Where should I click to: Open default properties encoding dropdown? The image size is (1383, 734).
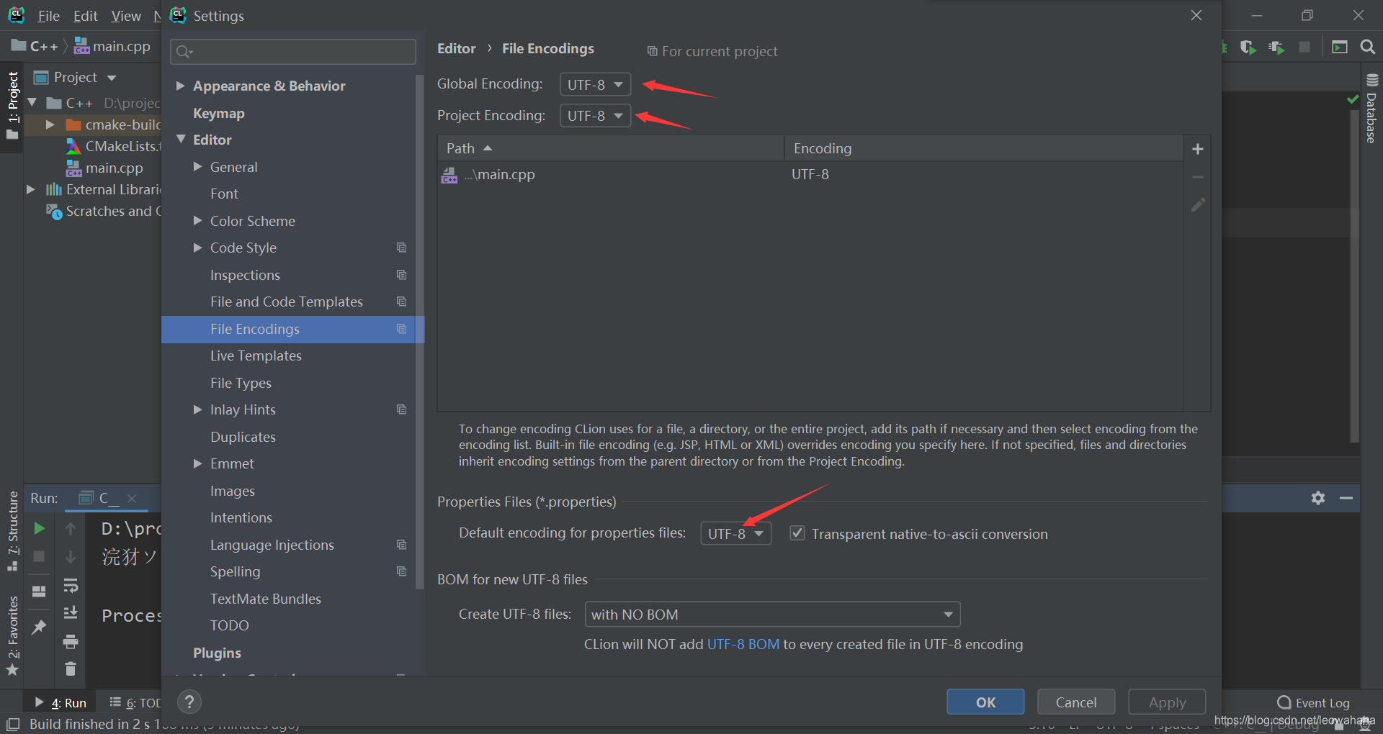click(x=736, y=533)
